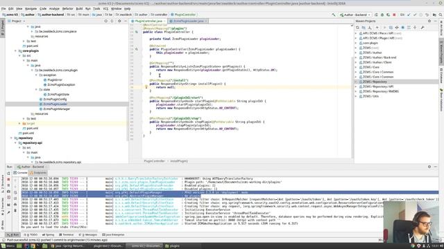Toggle soft-wrap in the console

pos(15,192)
